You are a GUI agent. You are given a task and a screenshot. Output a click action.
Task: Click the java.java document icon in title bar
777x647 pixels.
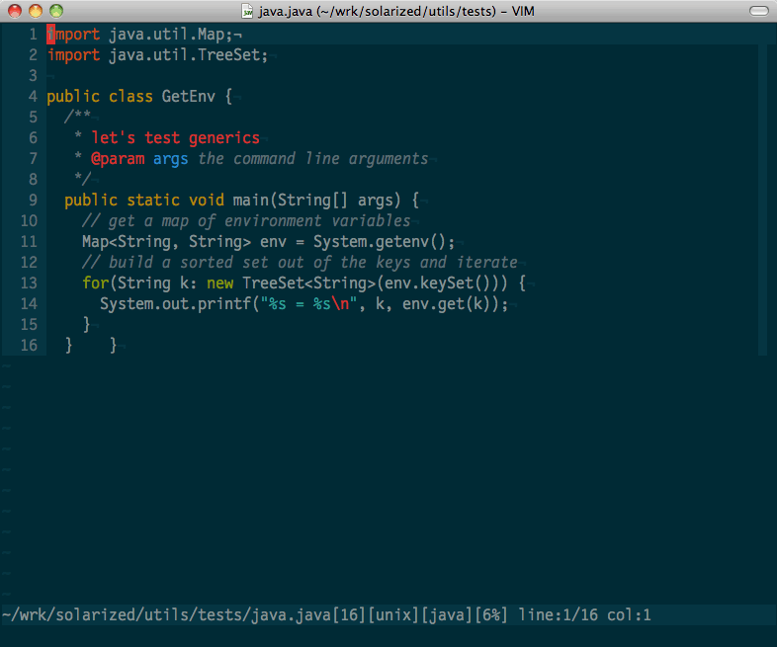[248, 11]
